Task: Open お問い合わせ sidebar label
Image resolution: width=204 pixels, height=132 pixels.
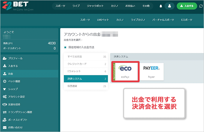Action: point(15,127)
